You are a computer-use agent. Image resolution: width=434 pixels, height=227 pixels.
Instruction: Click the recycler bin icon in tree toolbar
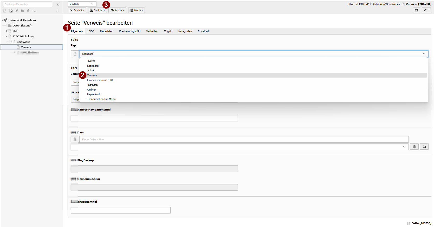point(28,11)
